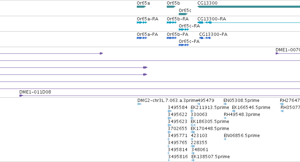Select the Or65b gene arrow glyph
300x162 pixels.
[x=171, y=7]
